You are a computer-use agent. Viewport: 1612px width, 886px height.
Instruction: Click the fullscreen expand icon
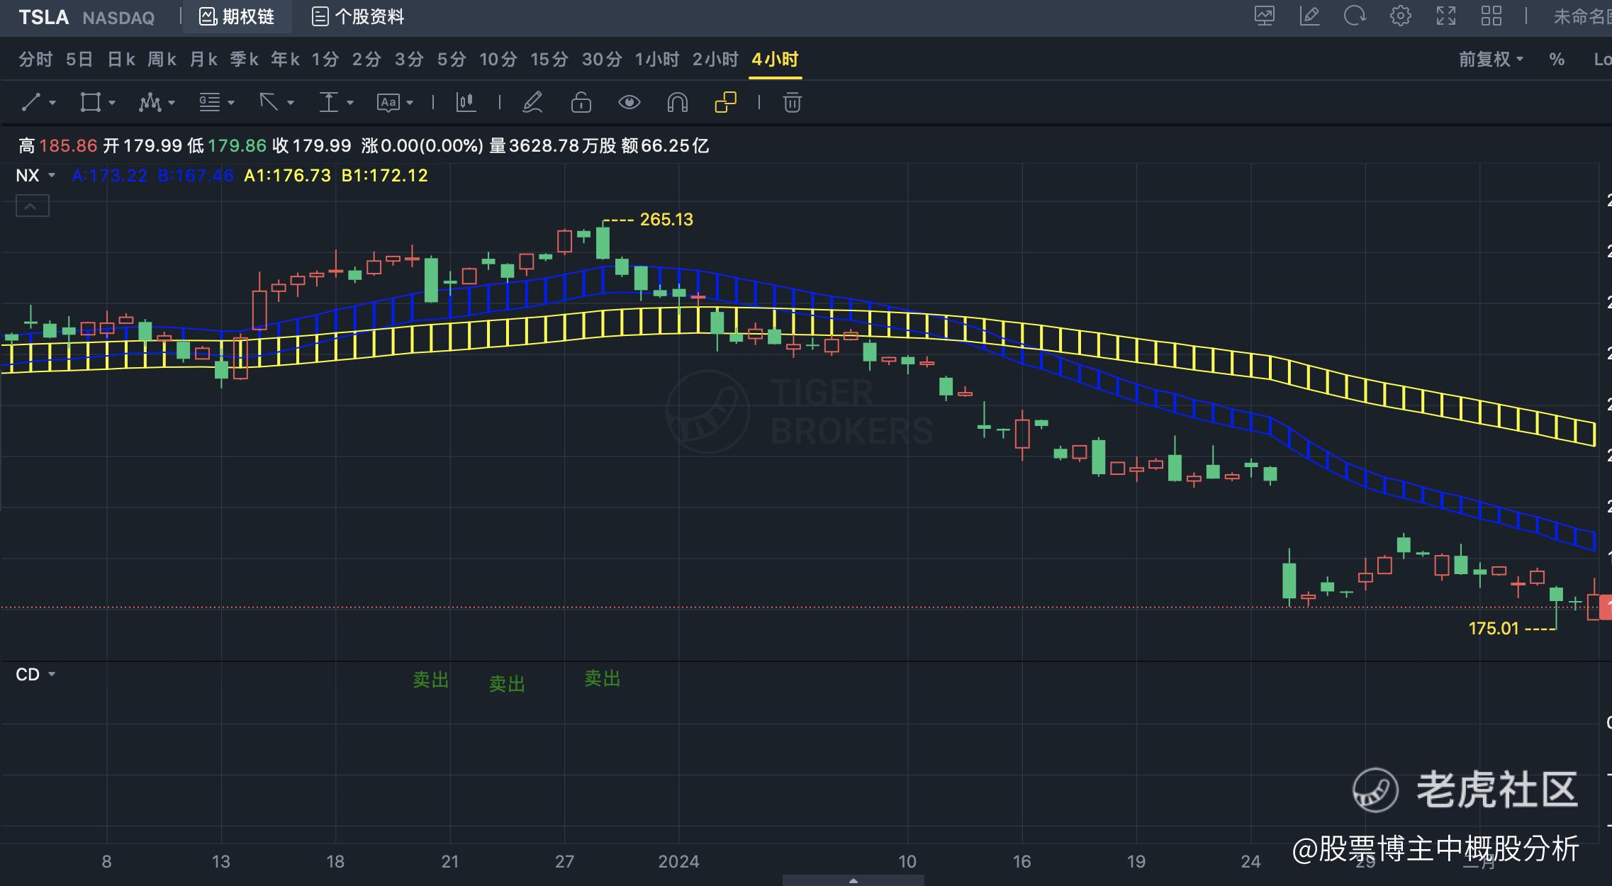(x=1445, y=16)
